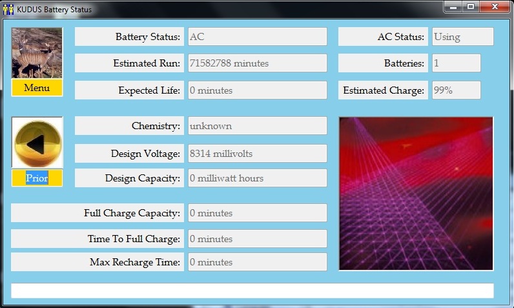Select the Design Voltage millivolts field
The image size is (514, 308).
[256, 154]
